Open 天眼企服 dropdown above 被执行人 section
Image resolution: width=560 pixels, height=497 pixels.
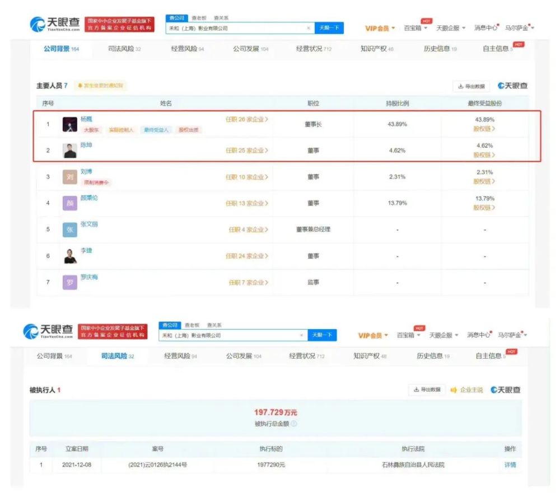click(x=444, y=335)
